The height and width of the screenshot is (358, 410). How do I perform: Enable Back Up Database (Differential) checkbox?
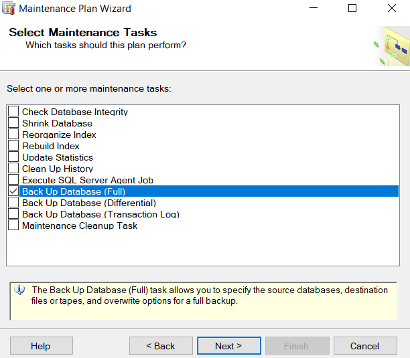click(13, 203)
